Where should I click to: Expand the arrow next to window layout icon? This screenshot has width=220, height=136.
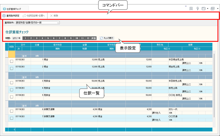click(x=208, y=9)
